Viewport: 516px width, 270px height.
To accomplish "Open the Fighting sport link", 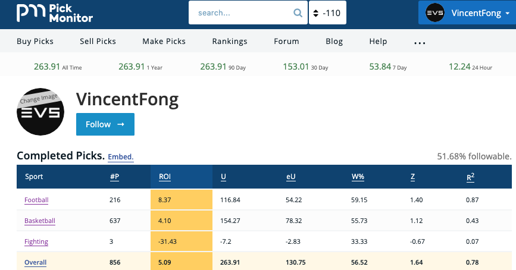I will (x=36, y=241).
